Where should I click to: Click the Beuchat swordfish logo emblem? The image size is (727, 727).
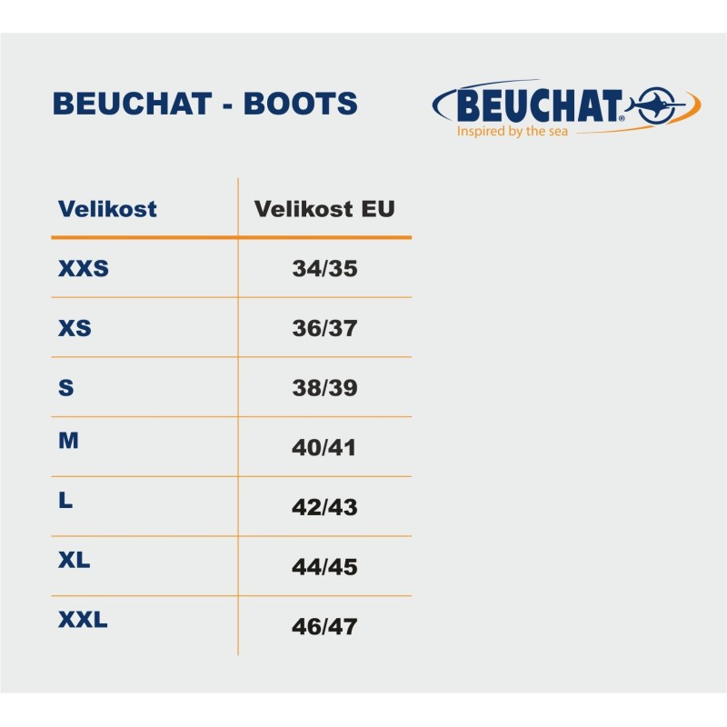coord(655,105)
